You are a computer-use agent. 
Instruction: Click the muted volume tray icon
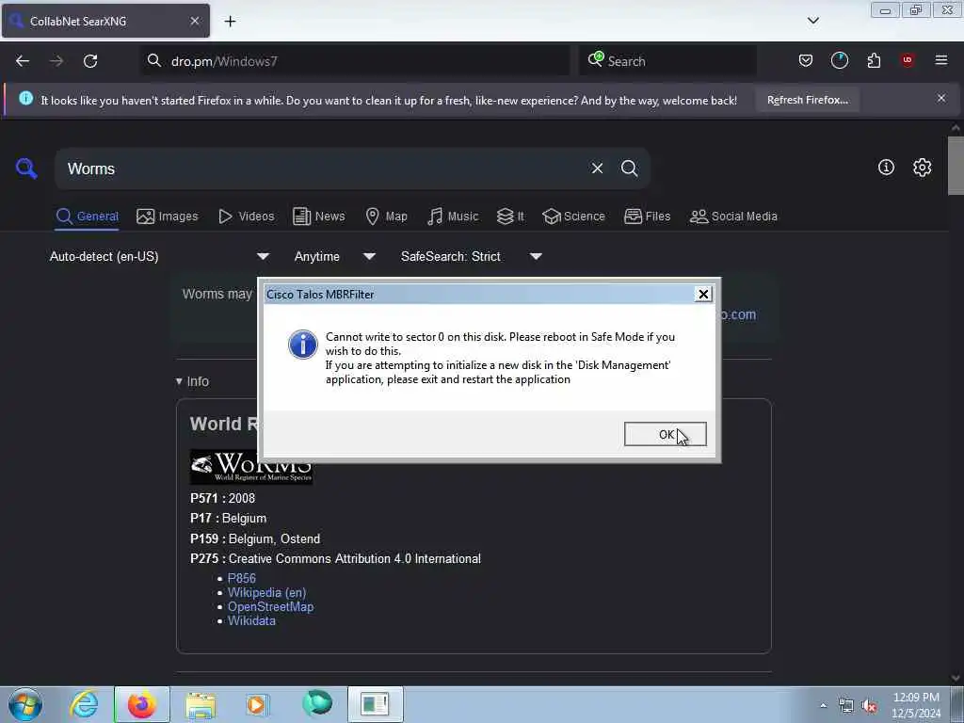point(869,706)
